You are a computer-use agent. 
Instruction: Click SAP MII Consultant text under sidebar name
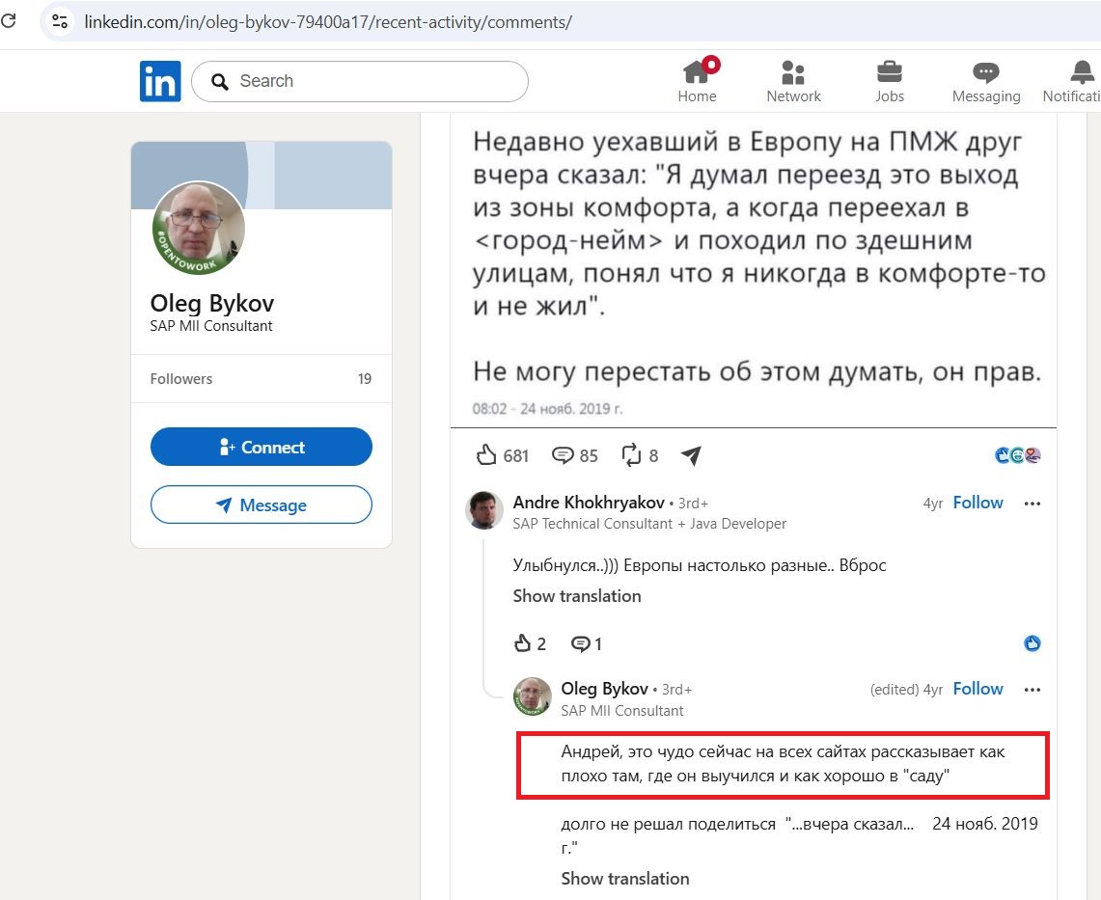point(210,326)
